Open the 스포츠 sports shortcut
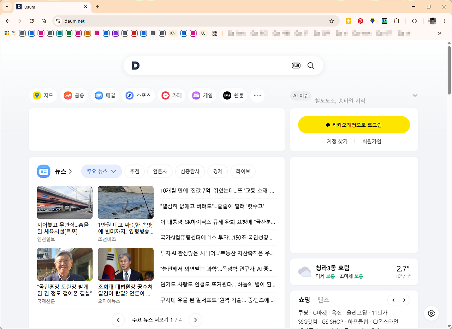 138,95
